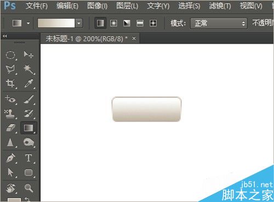Open the 视图(V) menu
The image size is (274, 202).
[251, 6]
